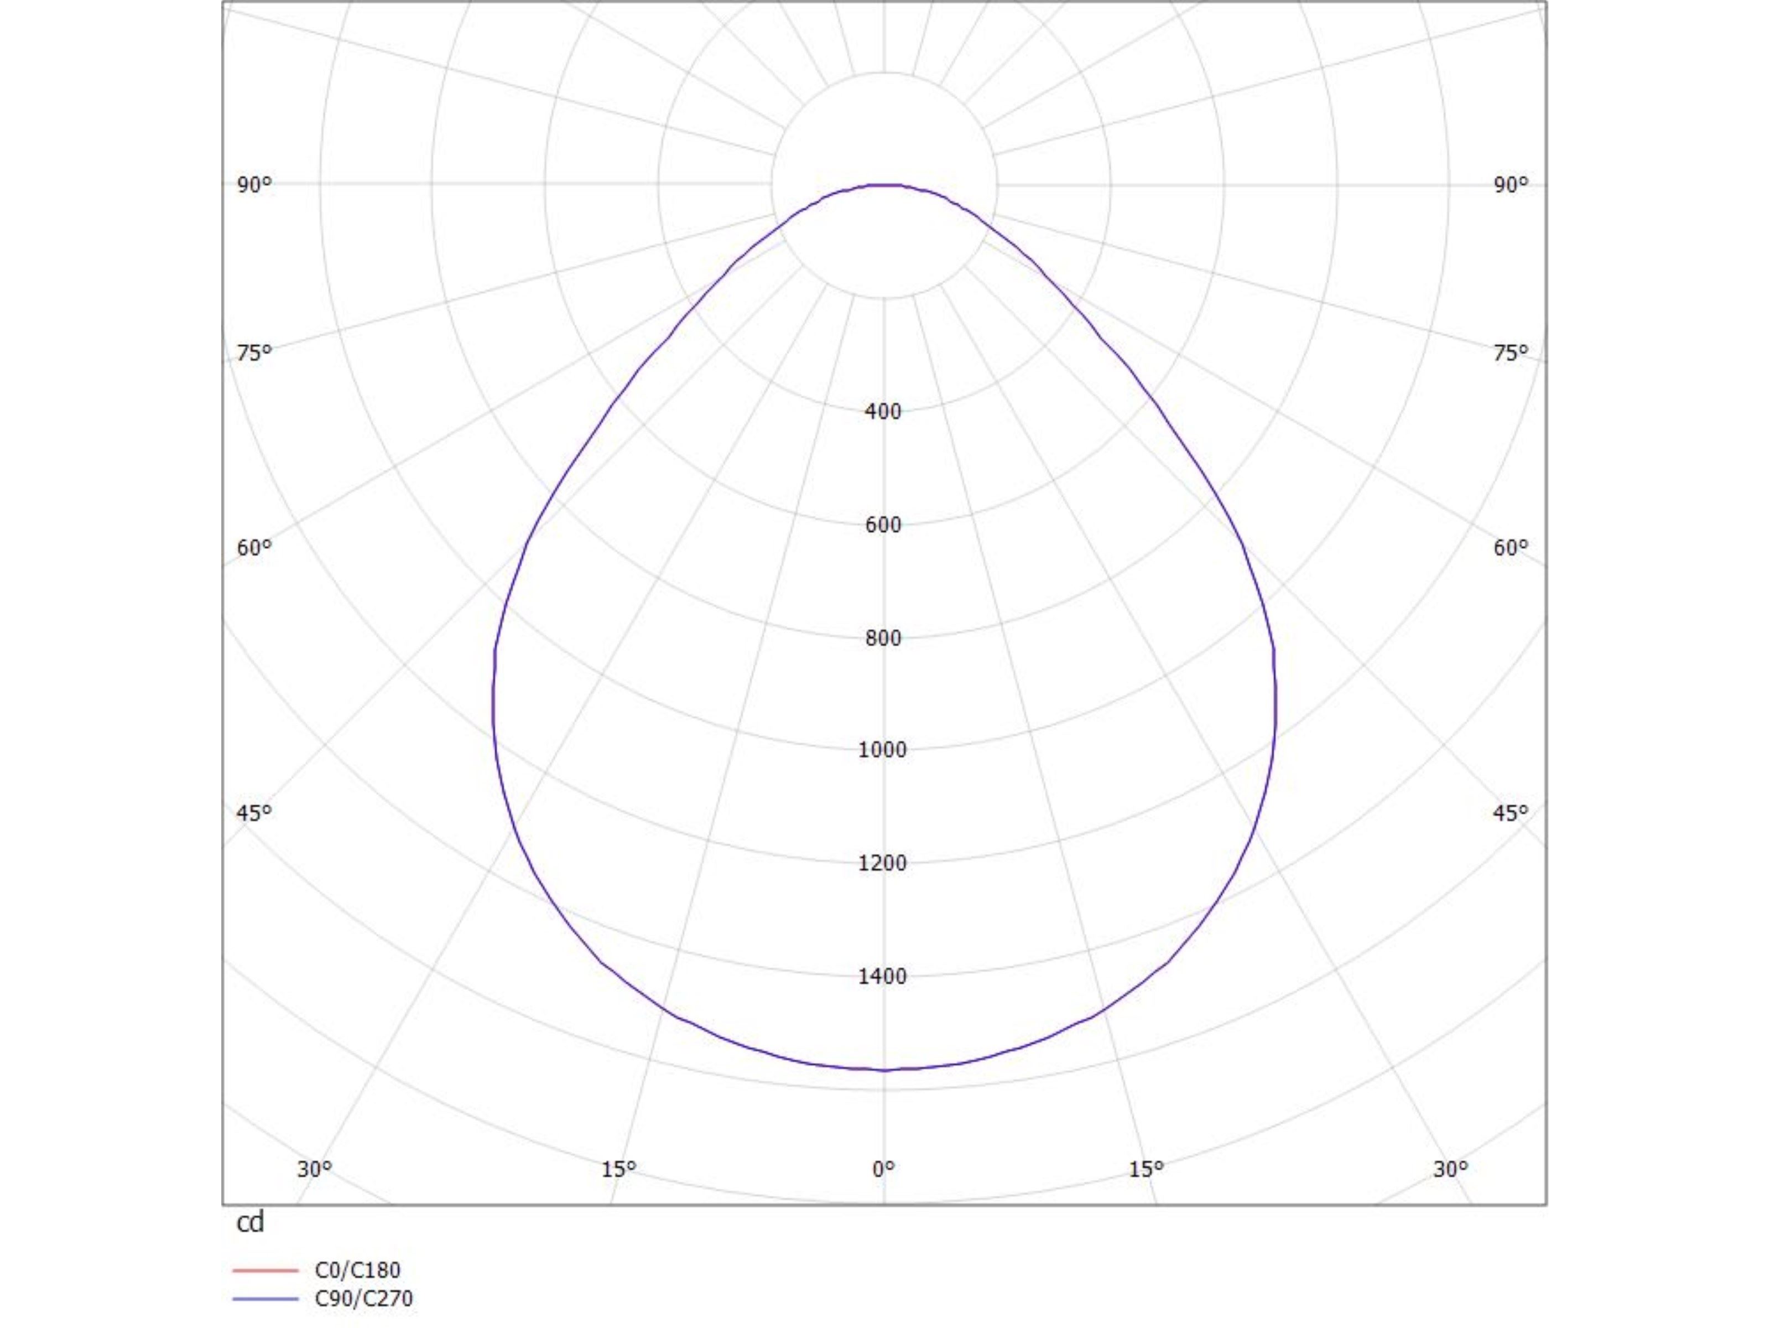
Task: Click the 1000 intensity ring label
Action: click(883, 750)
